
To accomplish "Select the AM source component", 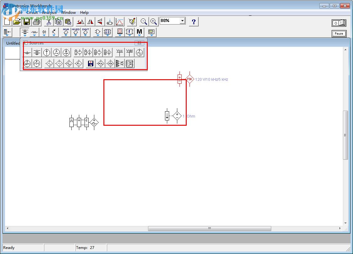I will click(27, 63).
